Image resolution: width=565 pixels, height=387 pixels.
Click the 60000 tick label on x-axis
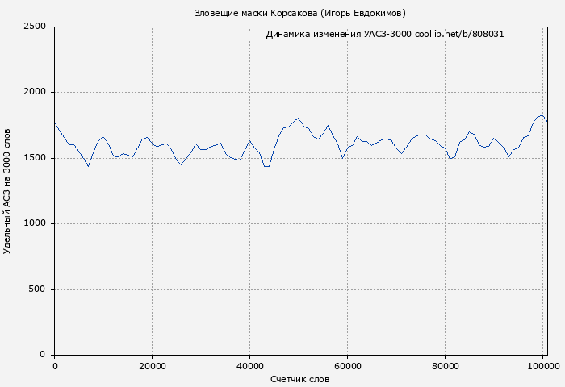[347, 366]
